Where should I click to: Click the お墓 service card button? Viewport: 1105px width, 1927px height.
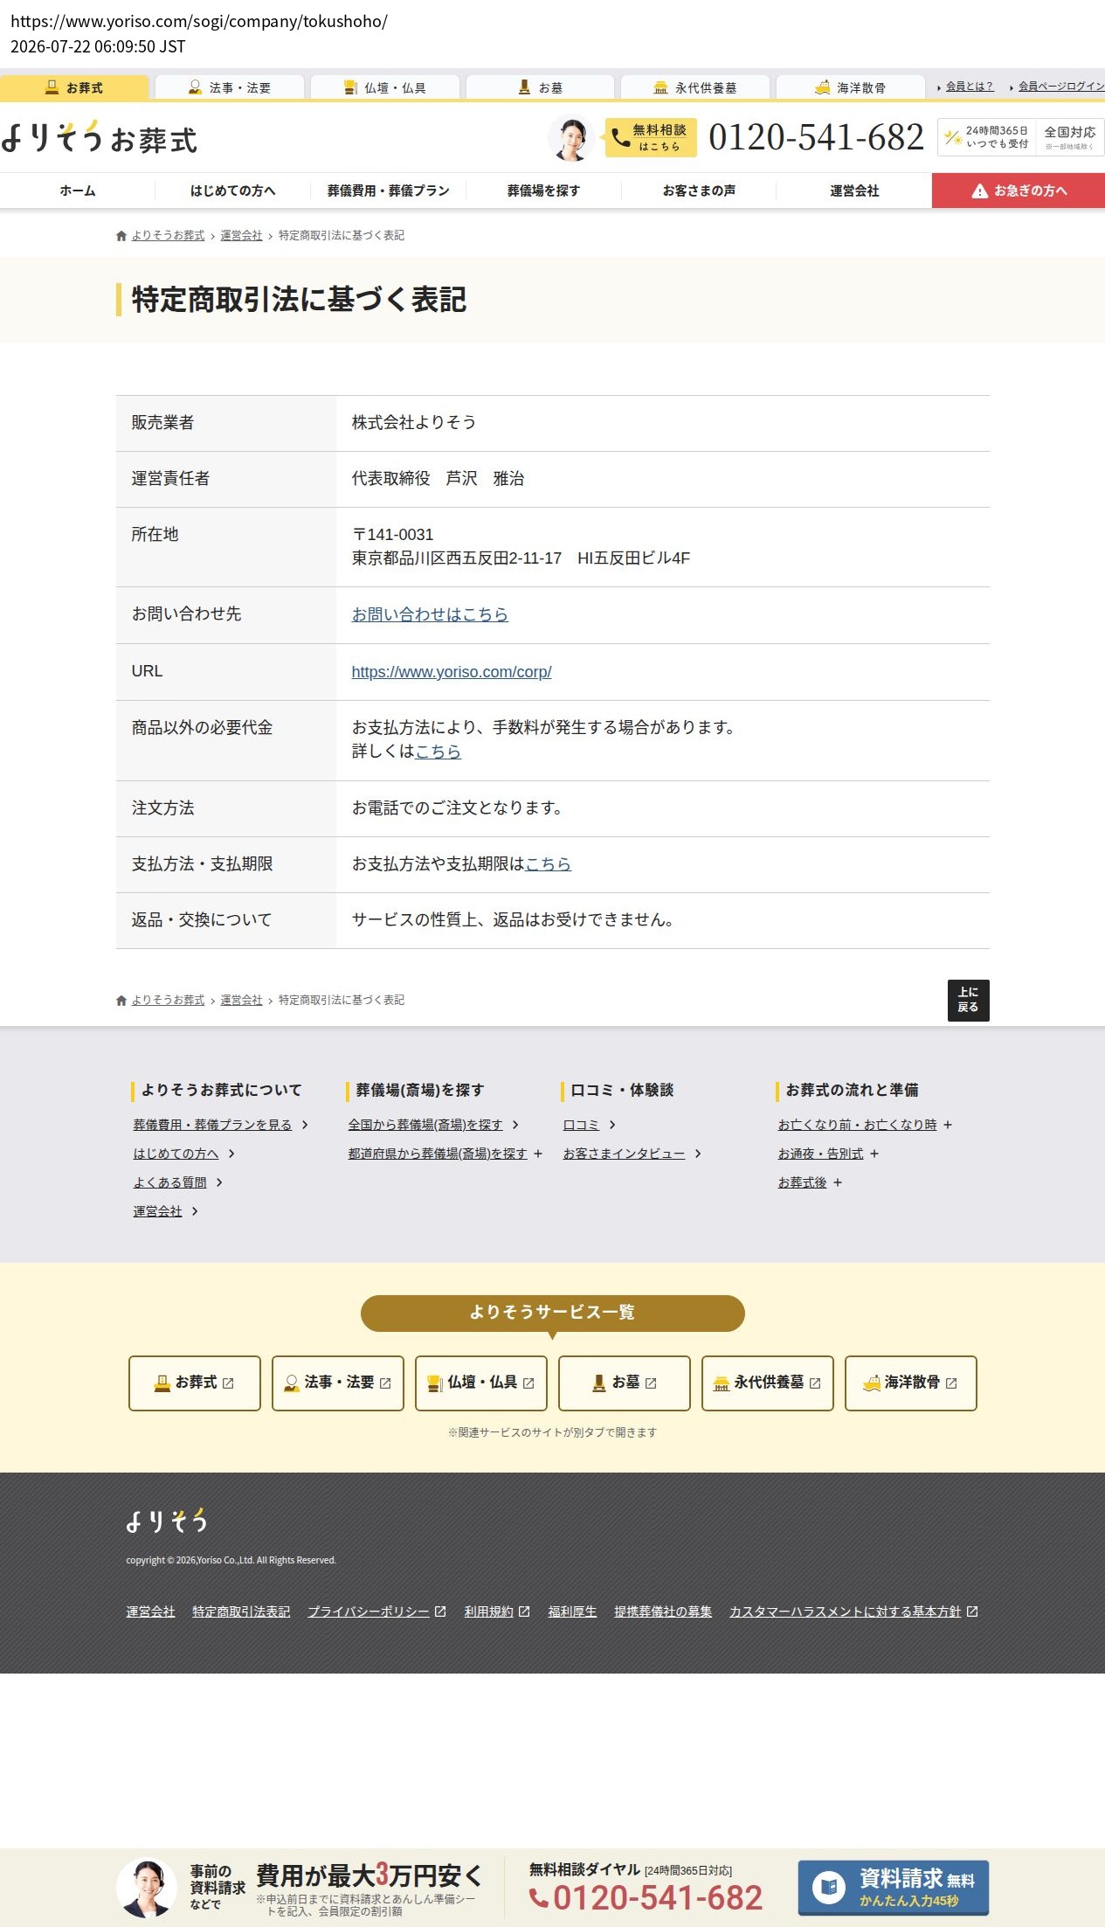coord(625,1383)
